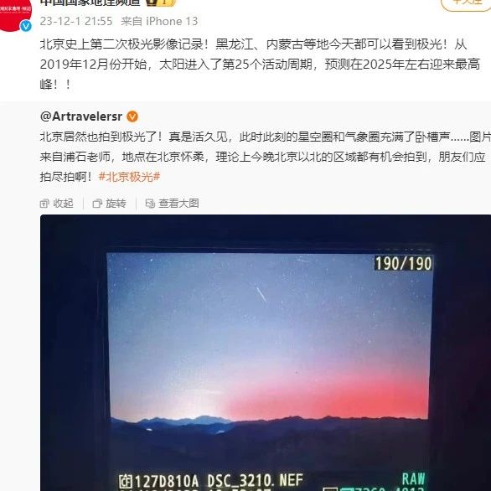Open the @Artravelersr profile link

pos(81,116)
